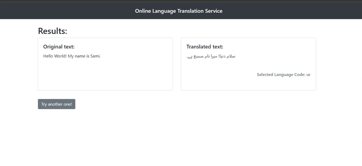The height and width of the screenshot is (166, 362).
Task: Click the word 'Language' in the header title
Action: [x=164, y=11]
